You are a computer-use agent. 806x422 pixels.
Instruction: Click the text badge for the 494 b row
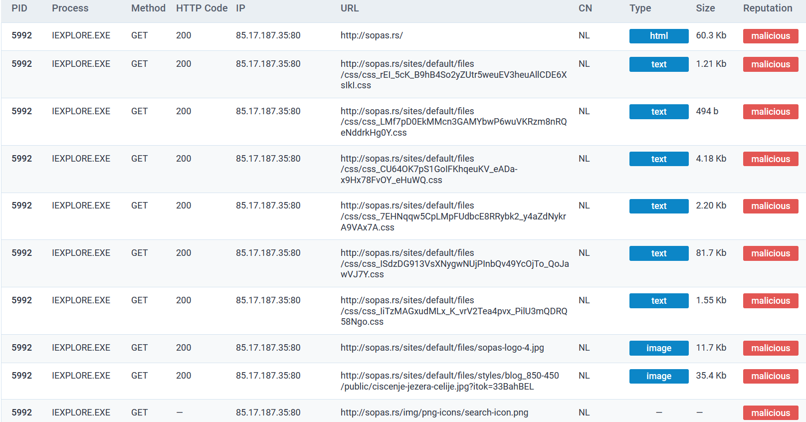tap(659, 112)
